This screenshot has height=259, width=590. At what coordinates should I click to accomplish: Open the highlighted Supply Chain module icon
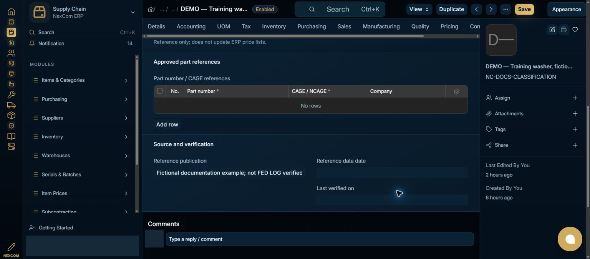click(11, 32)
